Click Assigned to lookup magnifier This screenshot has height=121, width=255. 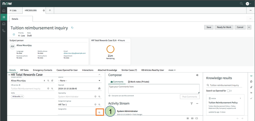[x=99, y=112]
